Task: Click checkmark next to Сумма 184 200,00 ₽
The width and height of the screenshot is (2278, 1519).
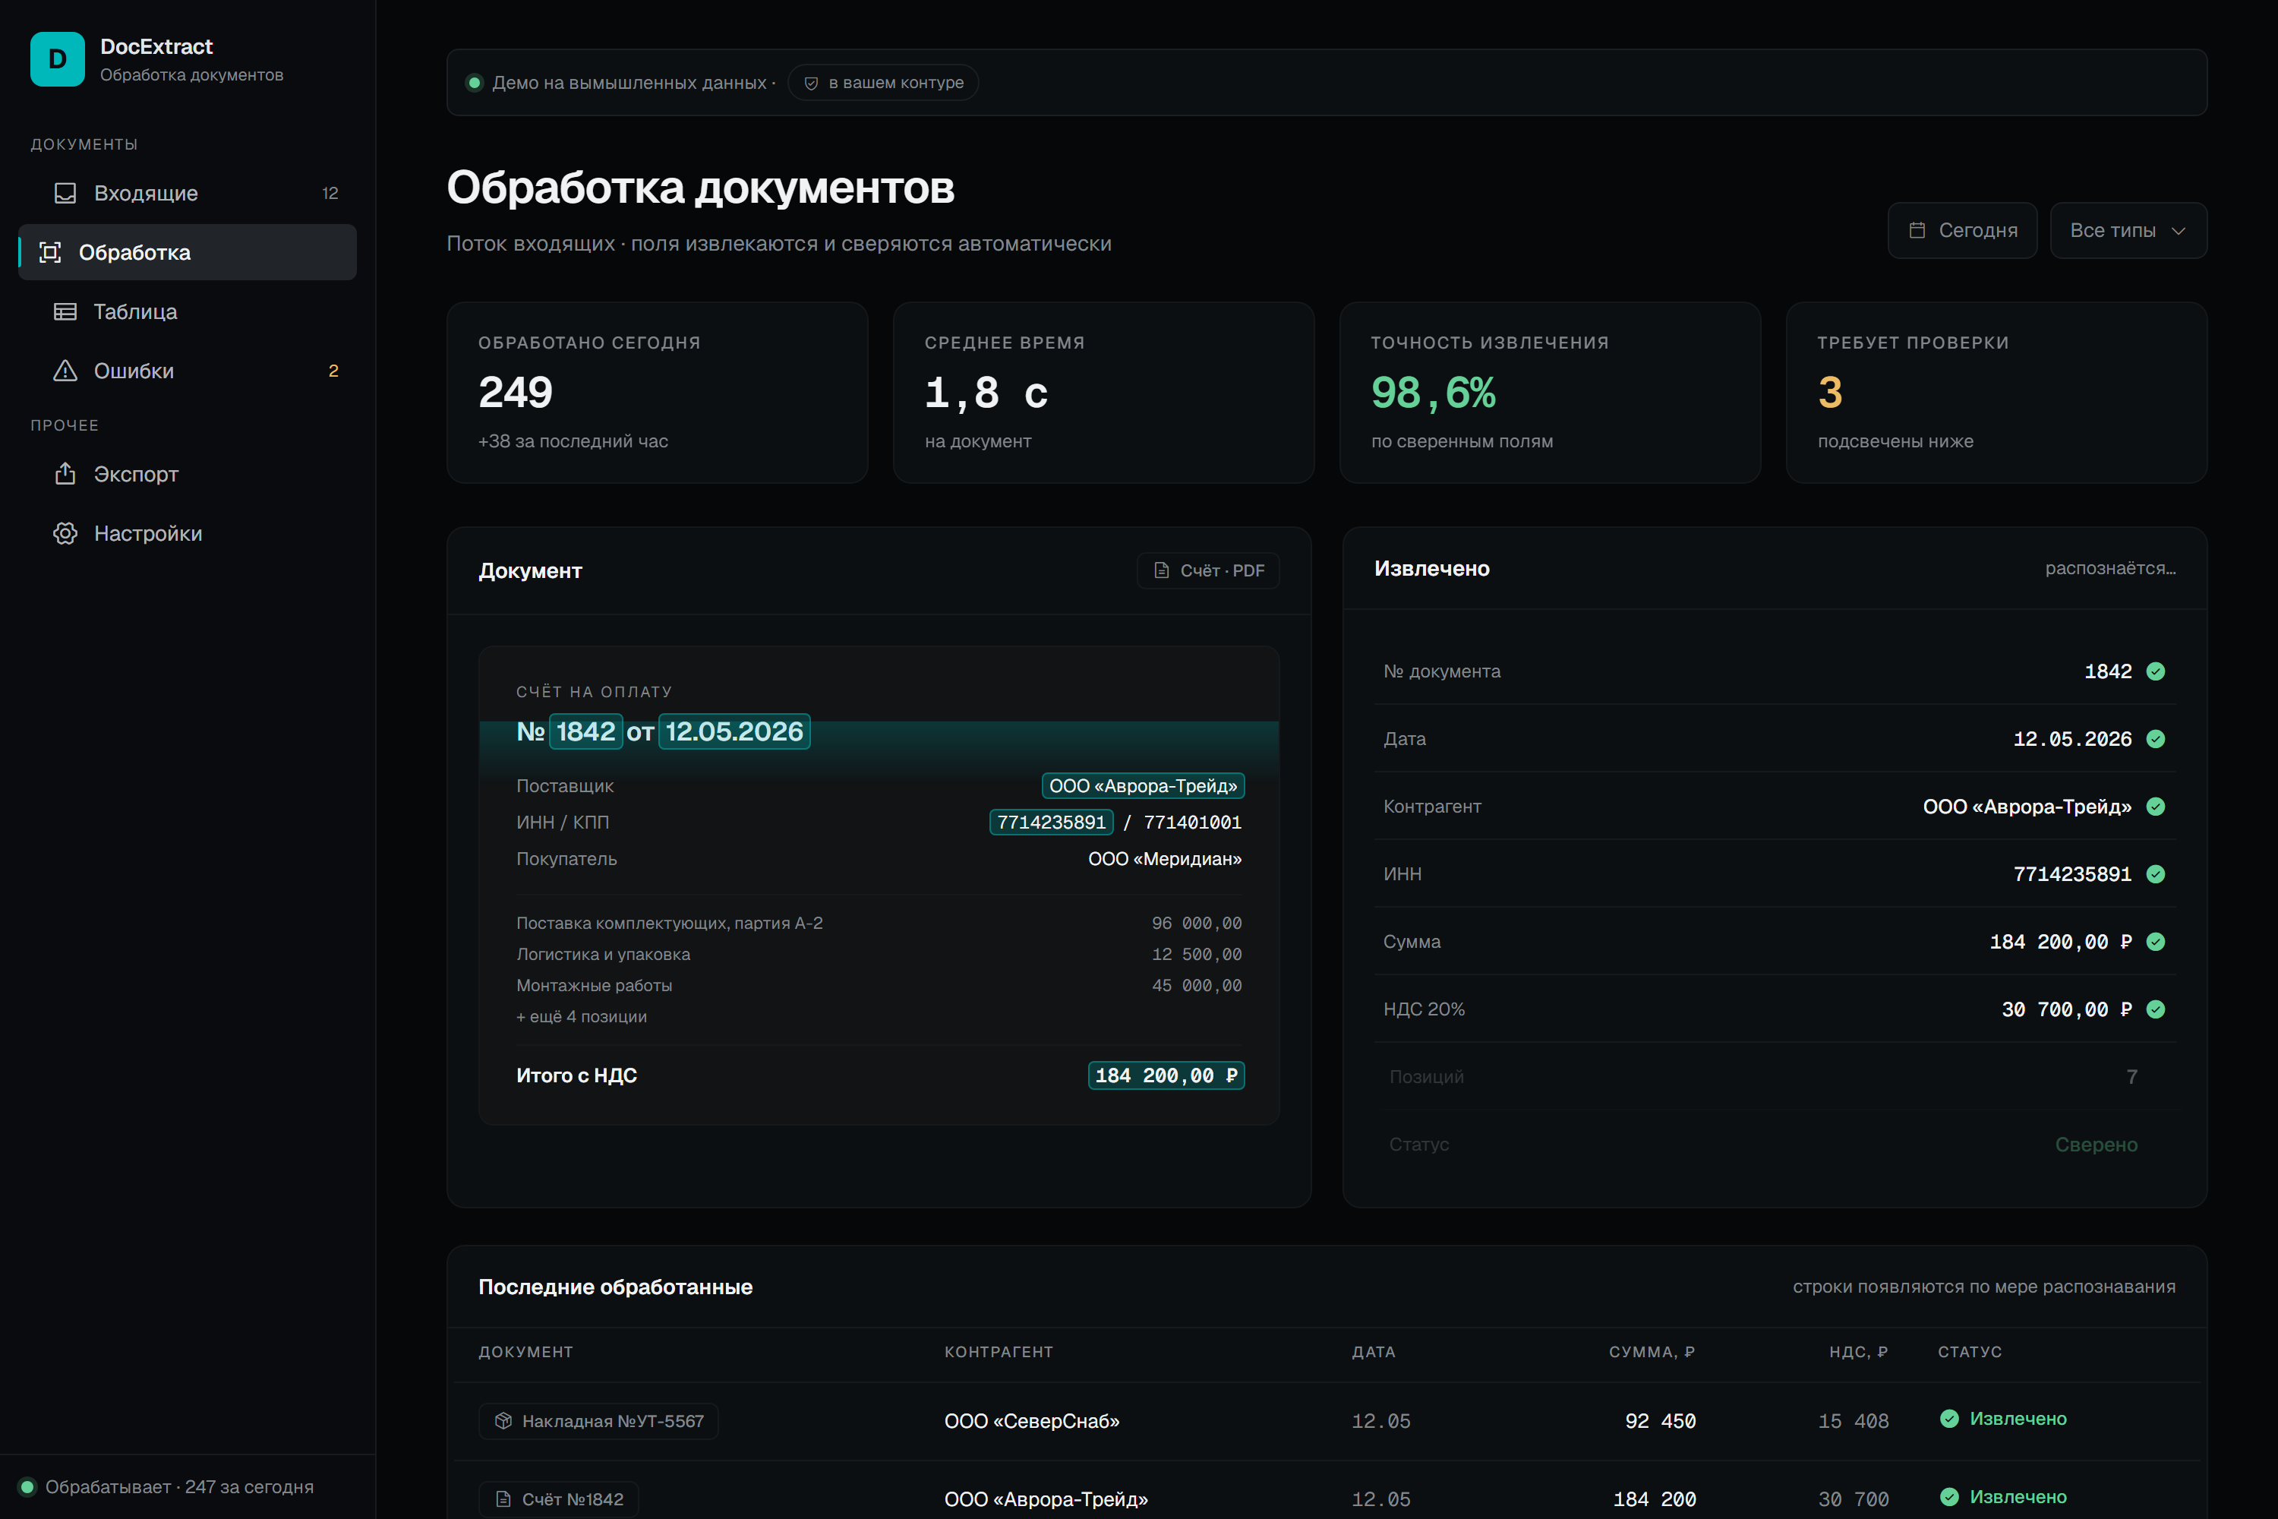Action: 2155,942
